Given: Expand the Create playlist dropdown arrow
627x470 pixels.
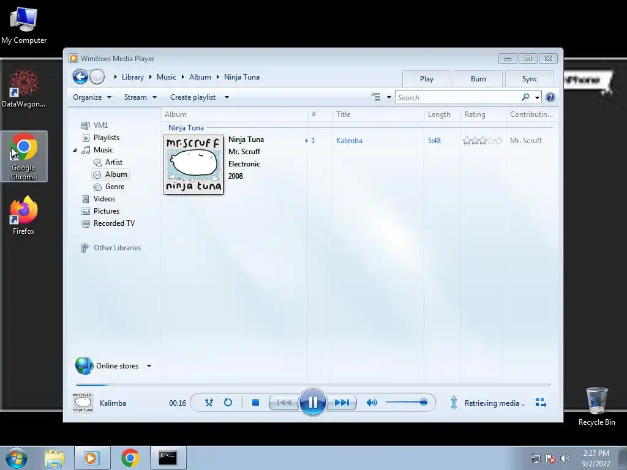Looking at the screenshot, I should (227, 97).
